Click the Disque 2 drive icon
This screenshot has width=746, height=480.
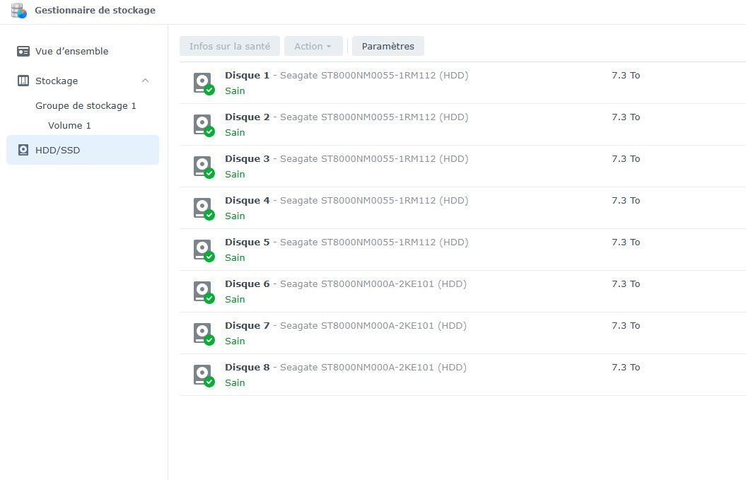tap(204, 125)
